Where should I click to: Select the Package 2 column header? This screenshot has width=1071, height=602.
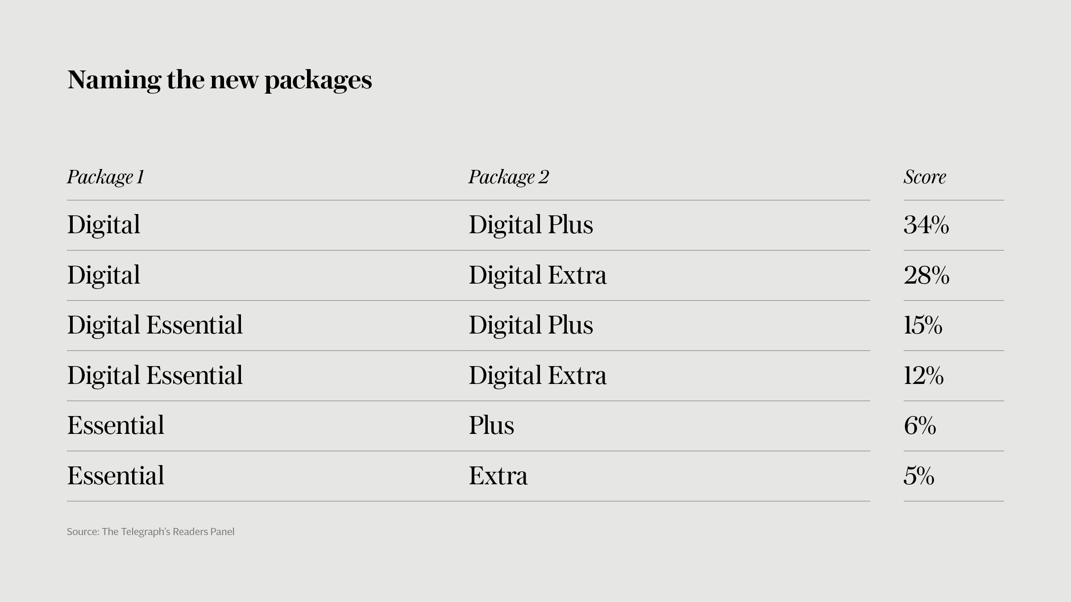point(508,177)
